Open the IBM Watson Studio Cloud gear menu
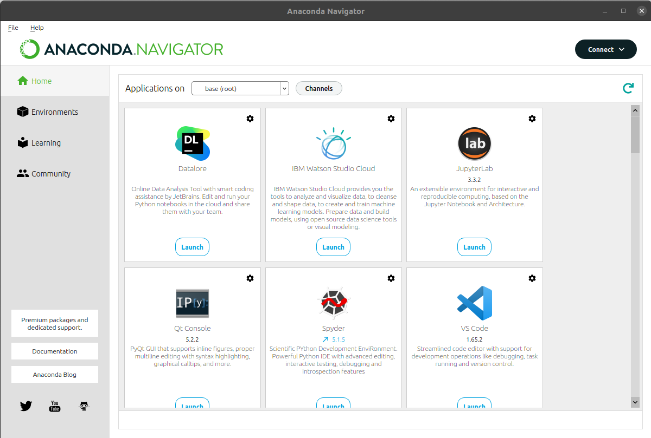The width and height of the screenshot is (651, 438). pyautogui.click(x=391, y=119)
